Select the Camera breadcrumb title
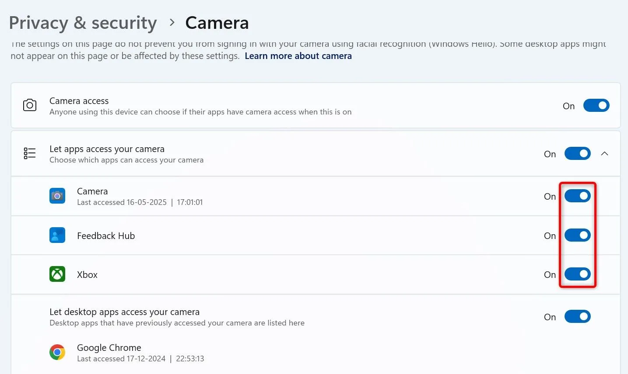The height and width of the screenshot is (374, 628). pos(217,22)
